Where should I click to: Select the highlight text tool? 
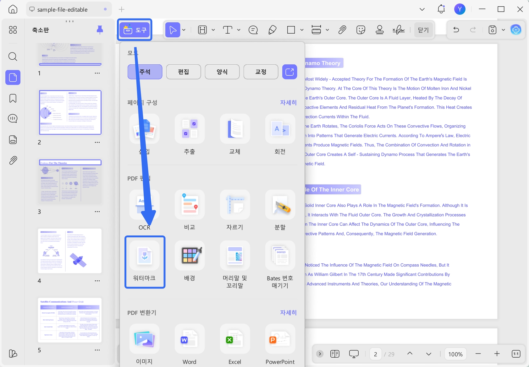click(202, 30)
